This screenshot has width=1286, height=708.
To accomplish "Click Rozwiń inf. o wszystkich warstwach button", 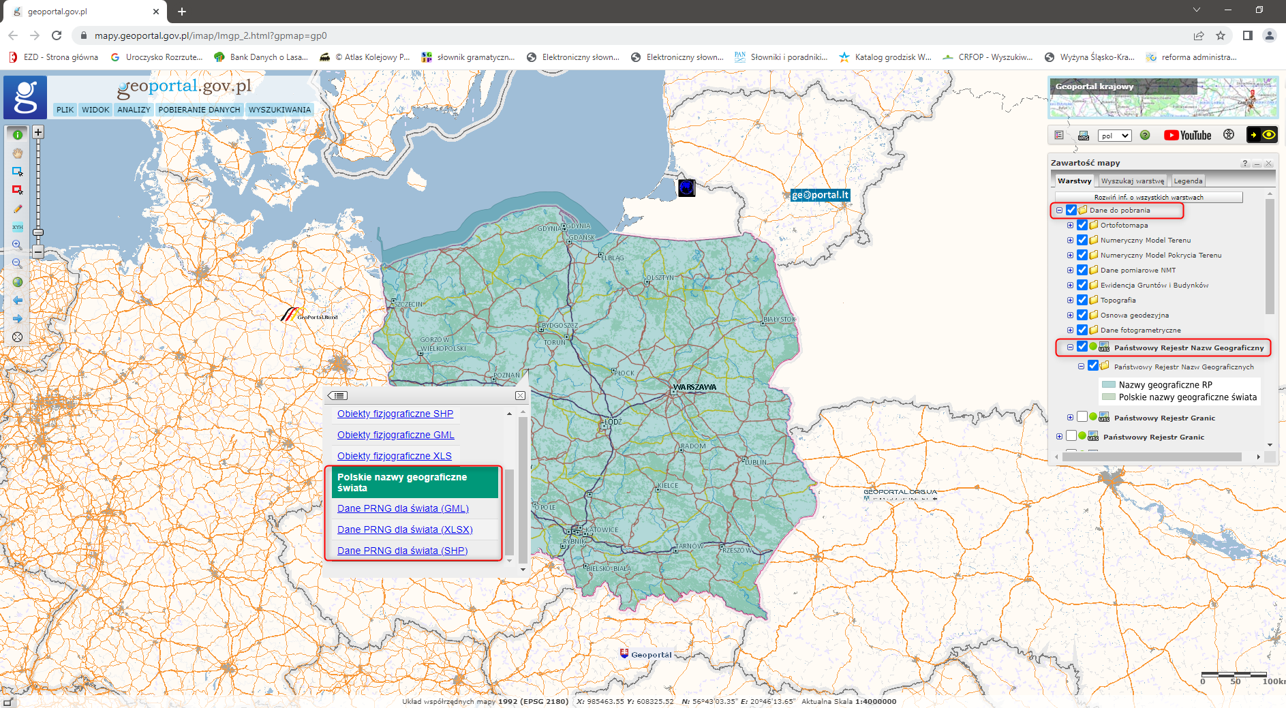I will tap(1148, 197).
